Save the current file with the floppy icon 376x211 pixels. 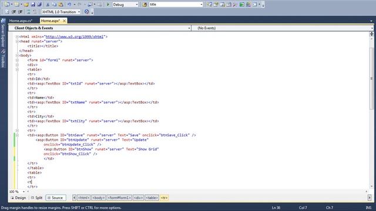(33, 5)
